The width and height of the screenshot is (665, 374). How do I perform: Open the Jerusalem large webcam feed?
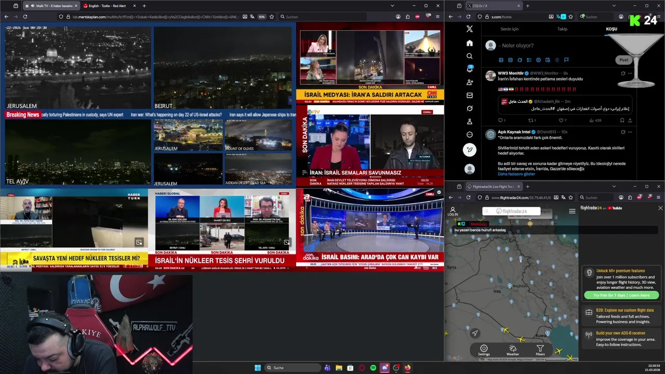click(78, 68)
